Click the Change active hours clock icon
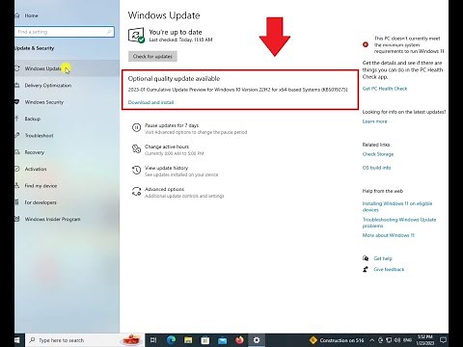463x347 pixels. (x=136, y=149)
